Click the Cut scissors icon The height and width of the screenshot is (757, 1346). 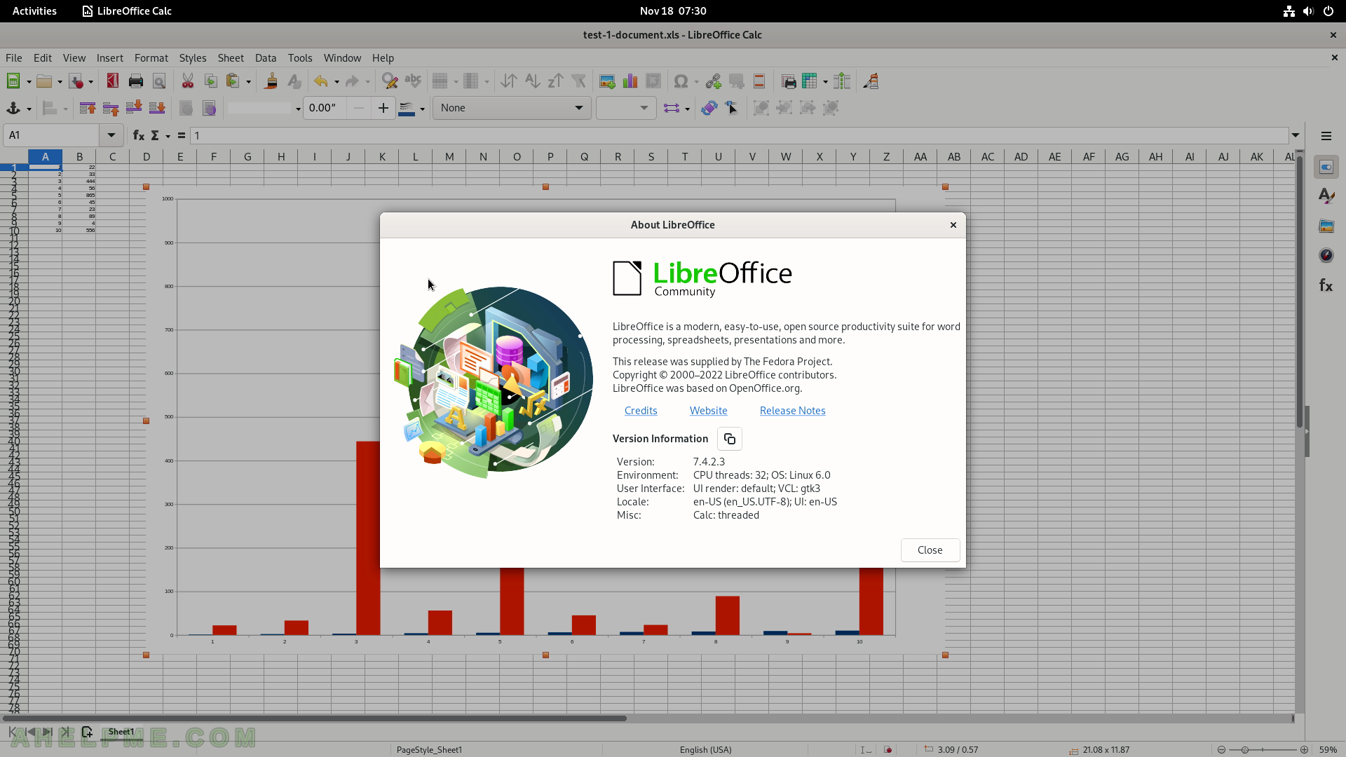[x=188, y=81]
